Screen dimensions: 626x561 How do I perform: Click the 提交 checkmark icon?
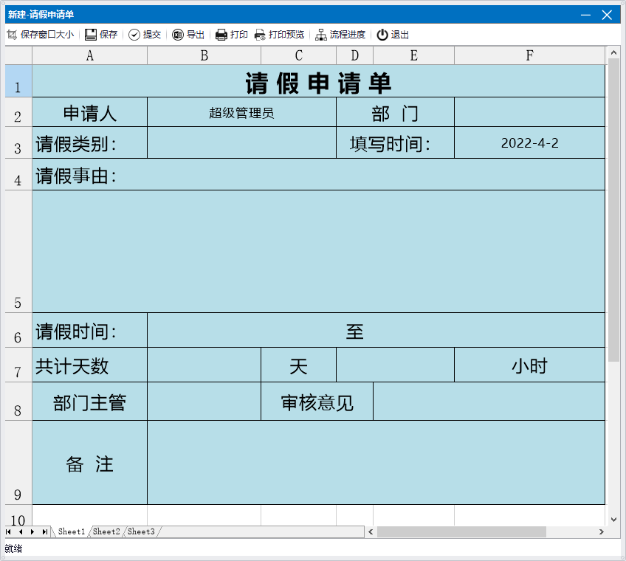134,35
